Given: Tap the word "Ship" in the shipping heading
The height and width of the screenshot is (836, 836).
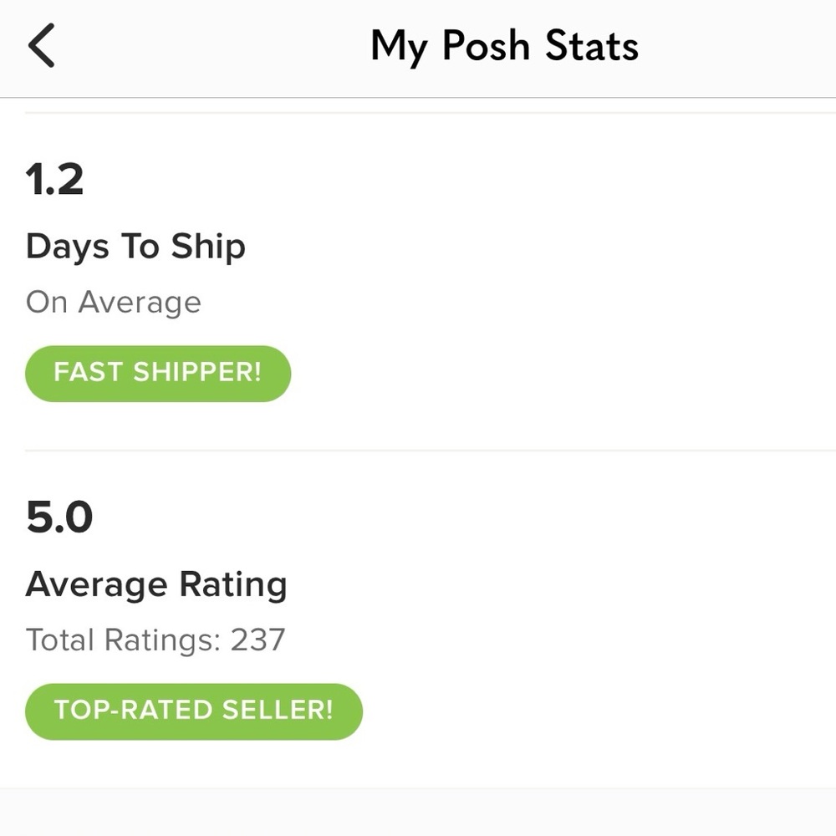Looking at the screenshot, I should tap(208, 247).
